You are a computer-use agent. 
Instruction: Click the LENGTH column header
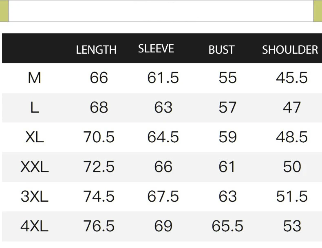(x=96, y=50)
